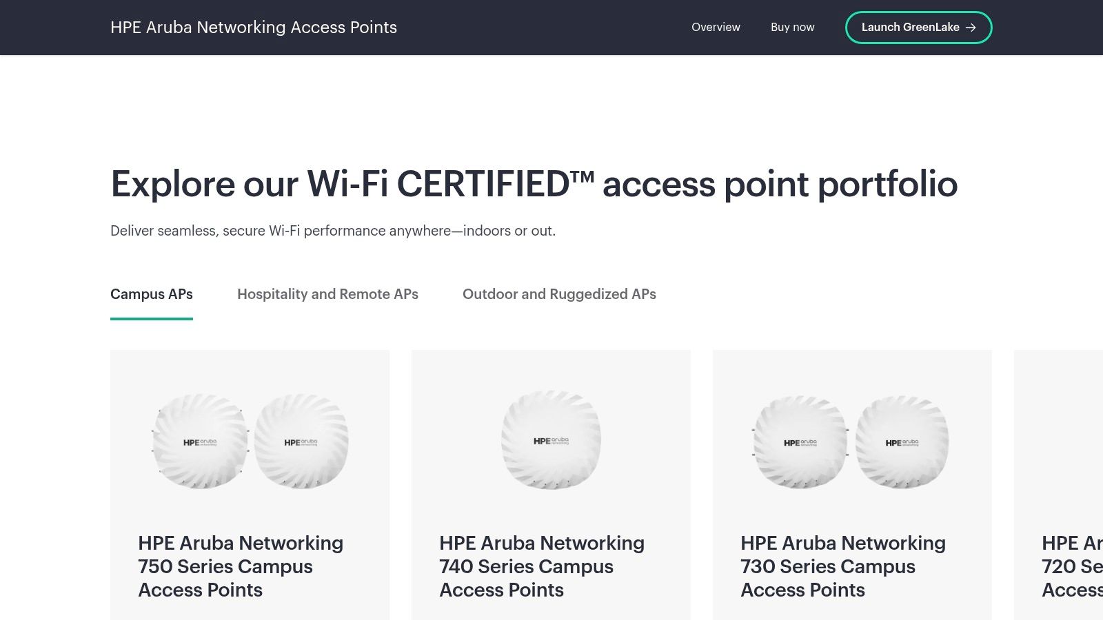Image resolution: width=1103 pixels, height=620 pixels.
Task: Click the 740 Series access point image
Action: coord(551,440)
